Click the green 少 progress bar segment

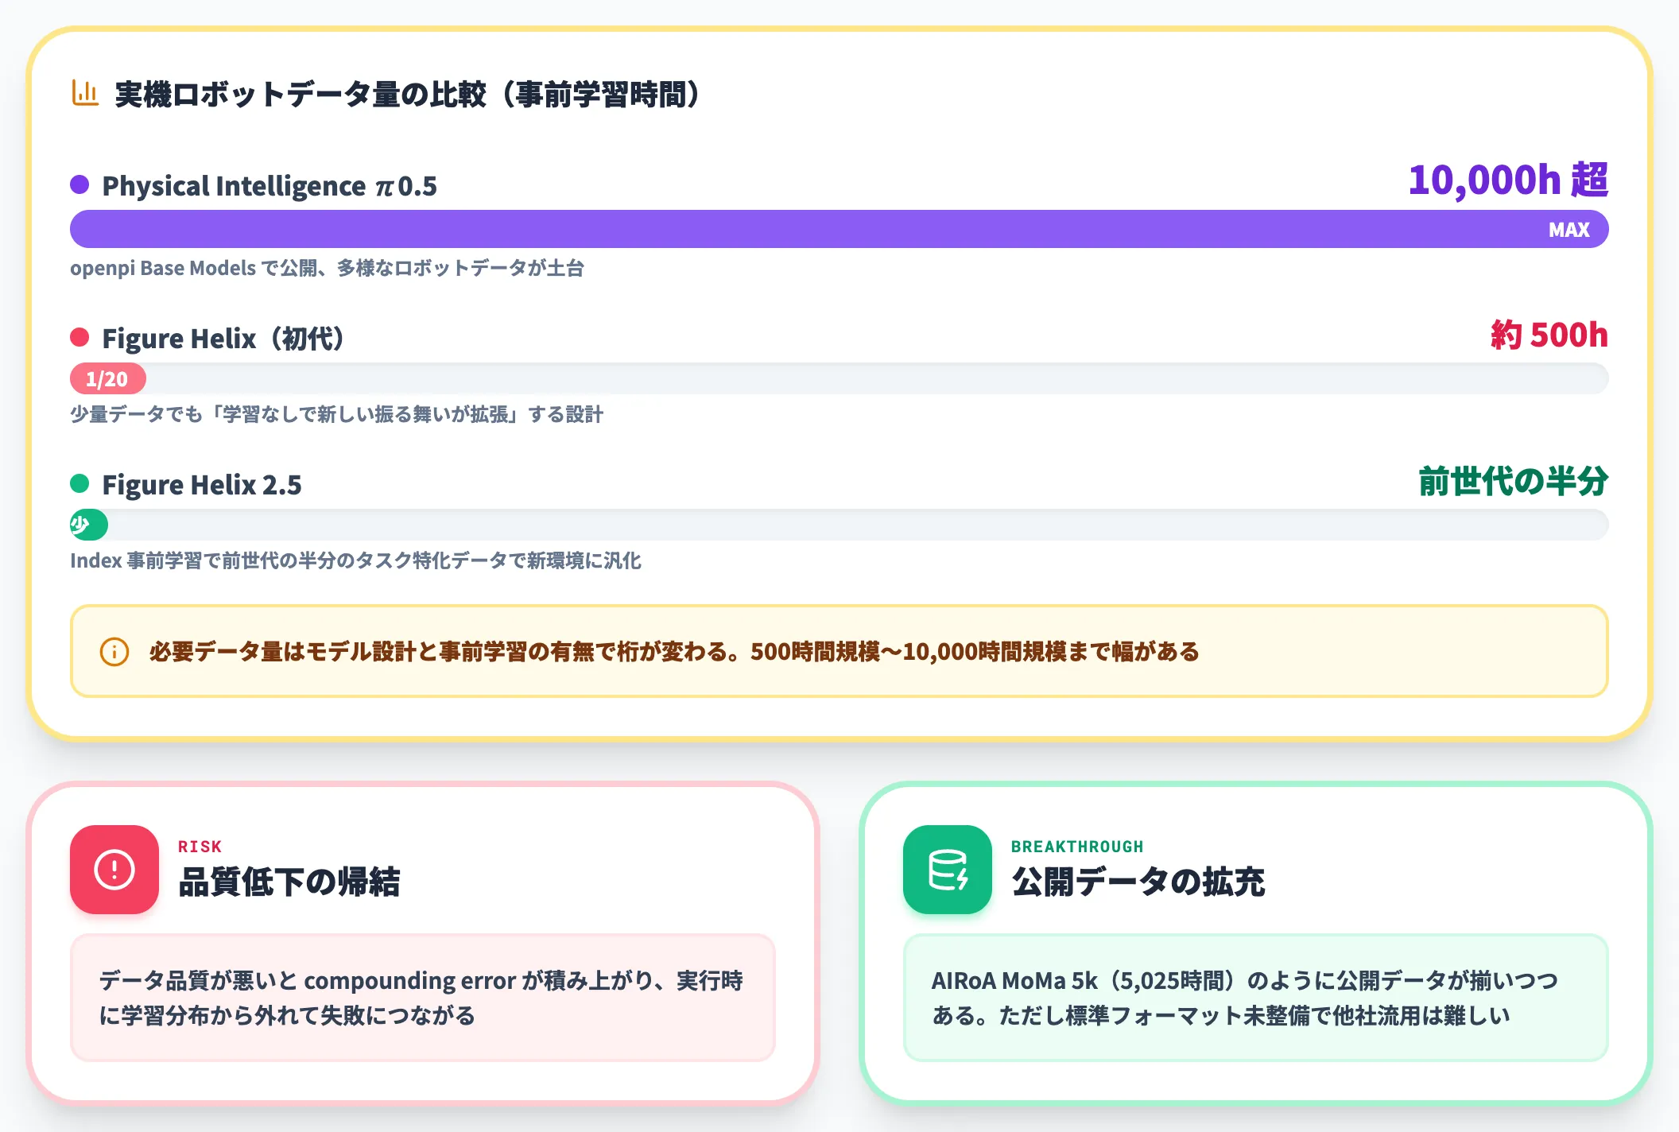click(x=89, y=525)
